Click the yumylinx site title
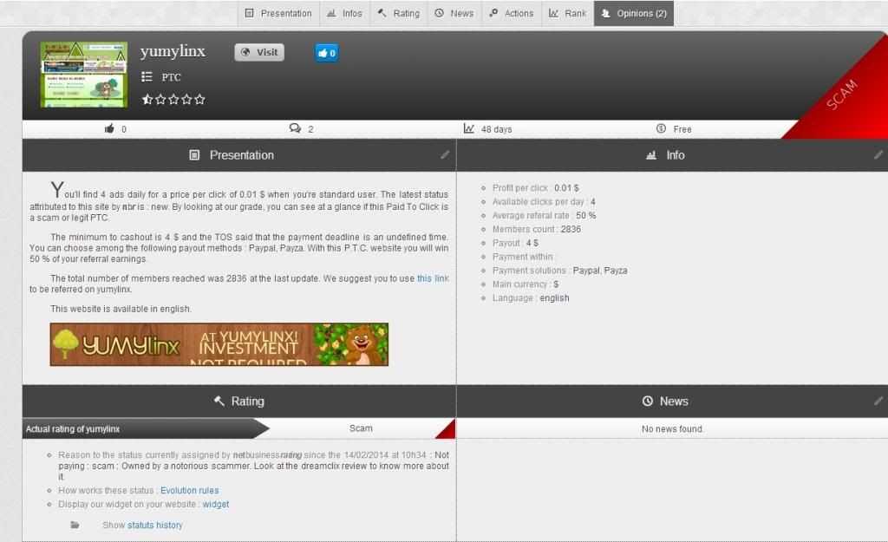 click(x=173, y=51)
